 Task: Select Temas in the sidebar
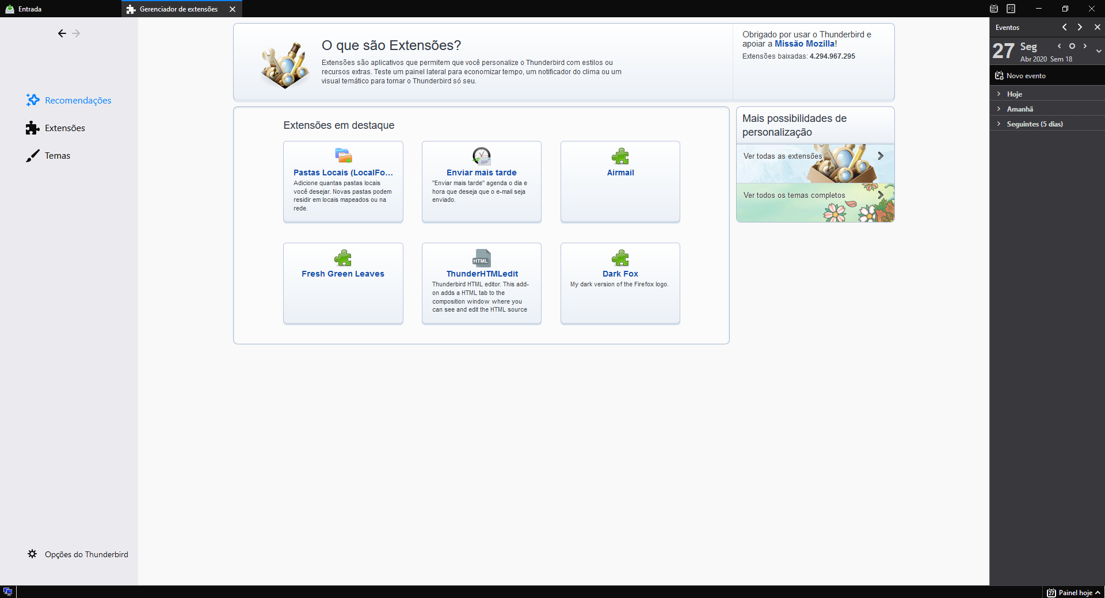(x=57, y=156)
